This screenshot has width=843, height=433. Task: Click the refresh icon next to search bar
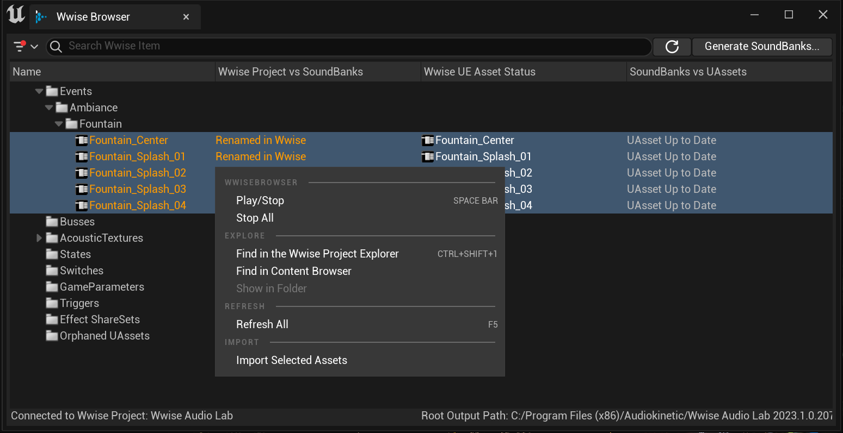672,47
